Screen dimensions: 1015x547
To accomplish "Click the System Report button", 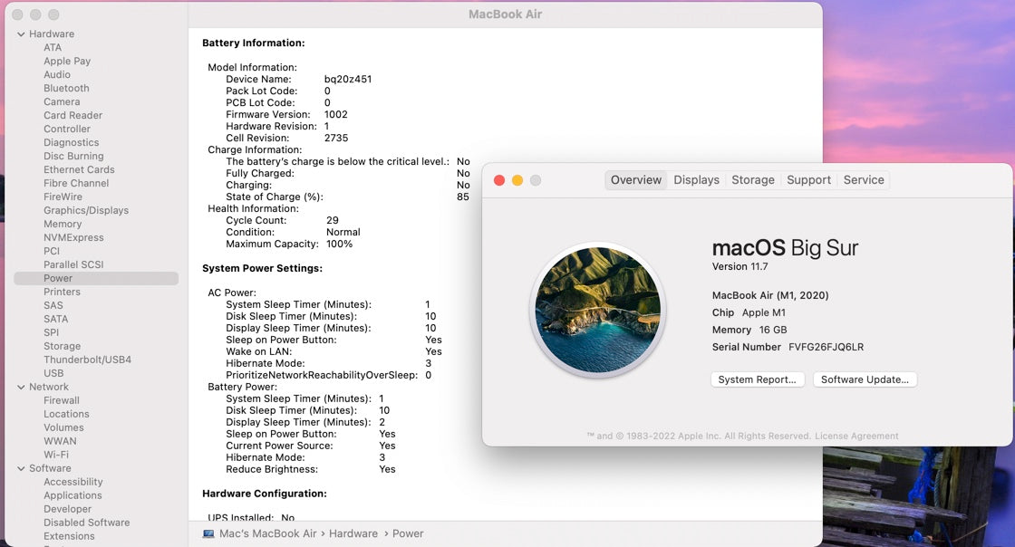I will pyautogui.click(x=758, y=379).
